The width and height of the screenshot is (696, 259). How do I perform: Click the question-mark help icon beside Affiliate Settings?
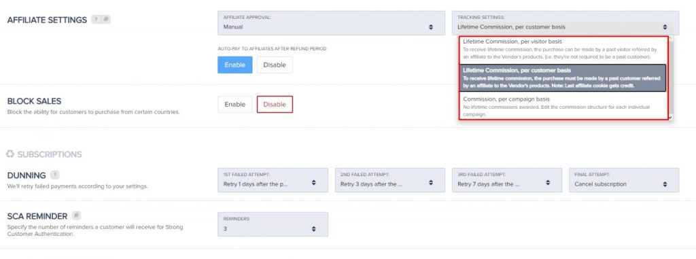[x=97, y=20]
